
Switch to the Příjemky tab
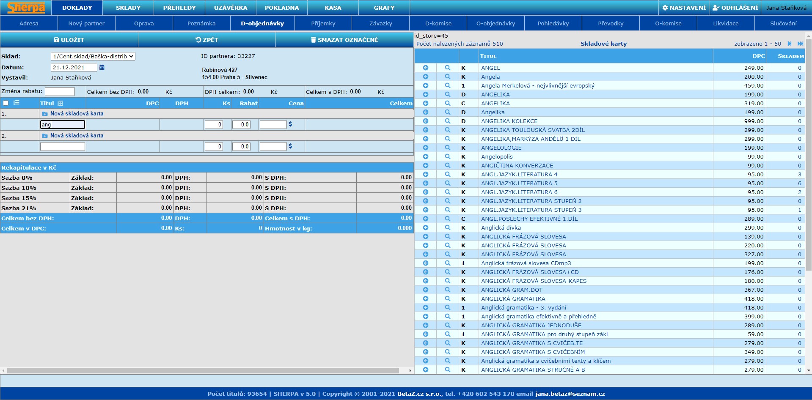pos(323,23)
